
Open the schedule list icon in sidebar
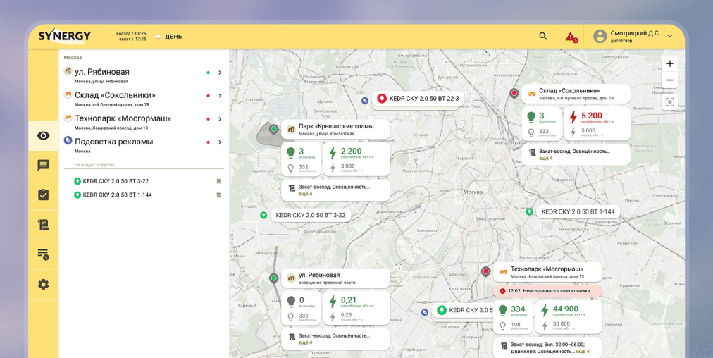click(x=43, y=254)
